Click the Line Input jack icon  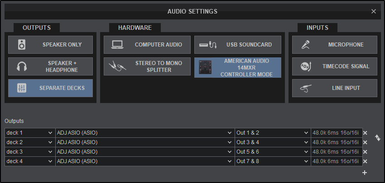(x=305, y=88)
